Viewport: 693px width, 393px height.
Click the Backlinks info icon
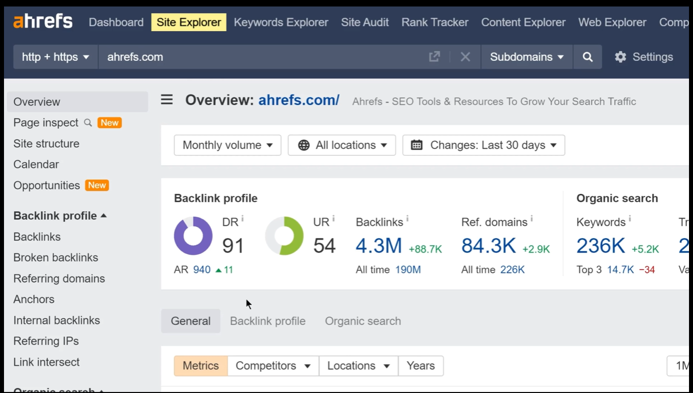click(407, 219)
